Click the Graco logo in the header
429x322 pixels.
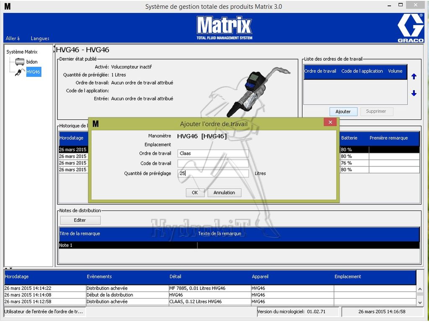click(410, 27)
